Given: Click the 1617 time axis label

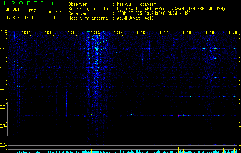Looking at the screenshot, I should click(164, 33).
